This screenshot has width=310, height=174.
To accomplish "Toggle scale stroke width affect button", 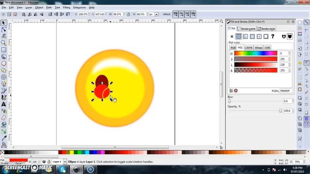I will [175, 14].
